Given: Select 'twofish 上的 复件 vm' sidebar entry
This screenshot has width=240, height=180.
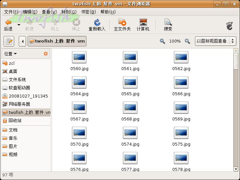Looking at the screenshot, I should [x=26, y=112].
